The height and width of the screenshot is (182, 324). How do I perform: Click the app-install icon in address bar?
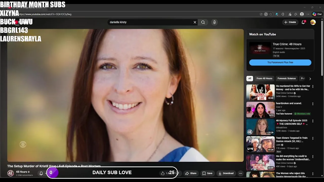click(x=261, y=14)
